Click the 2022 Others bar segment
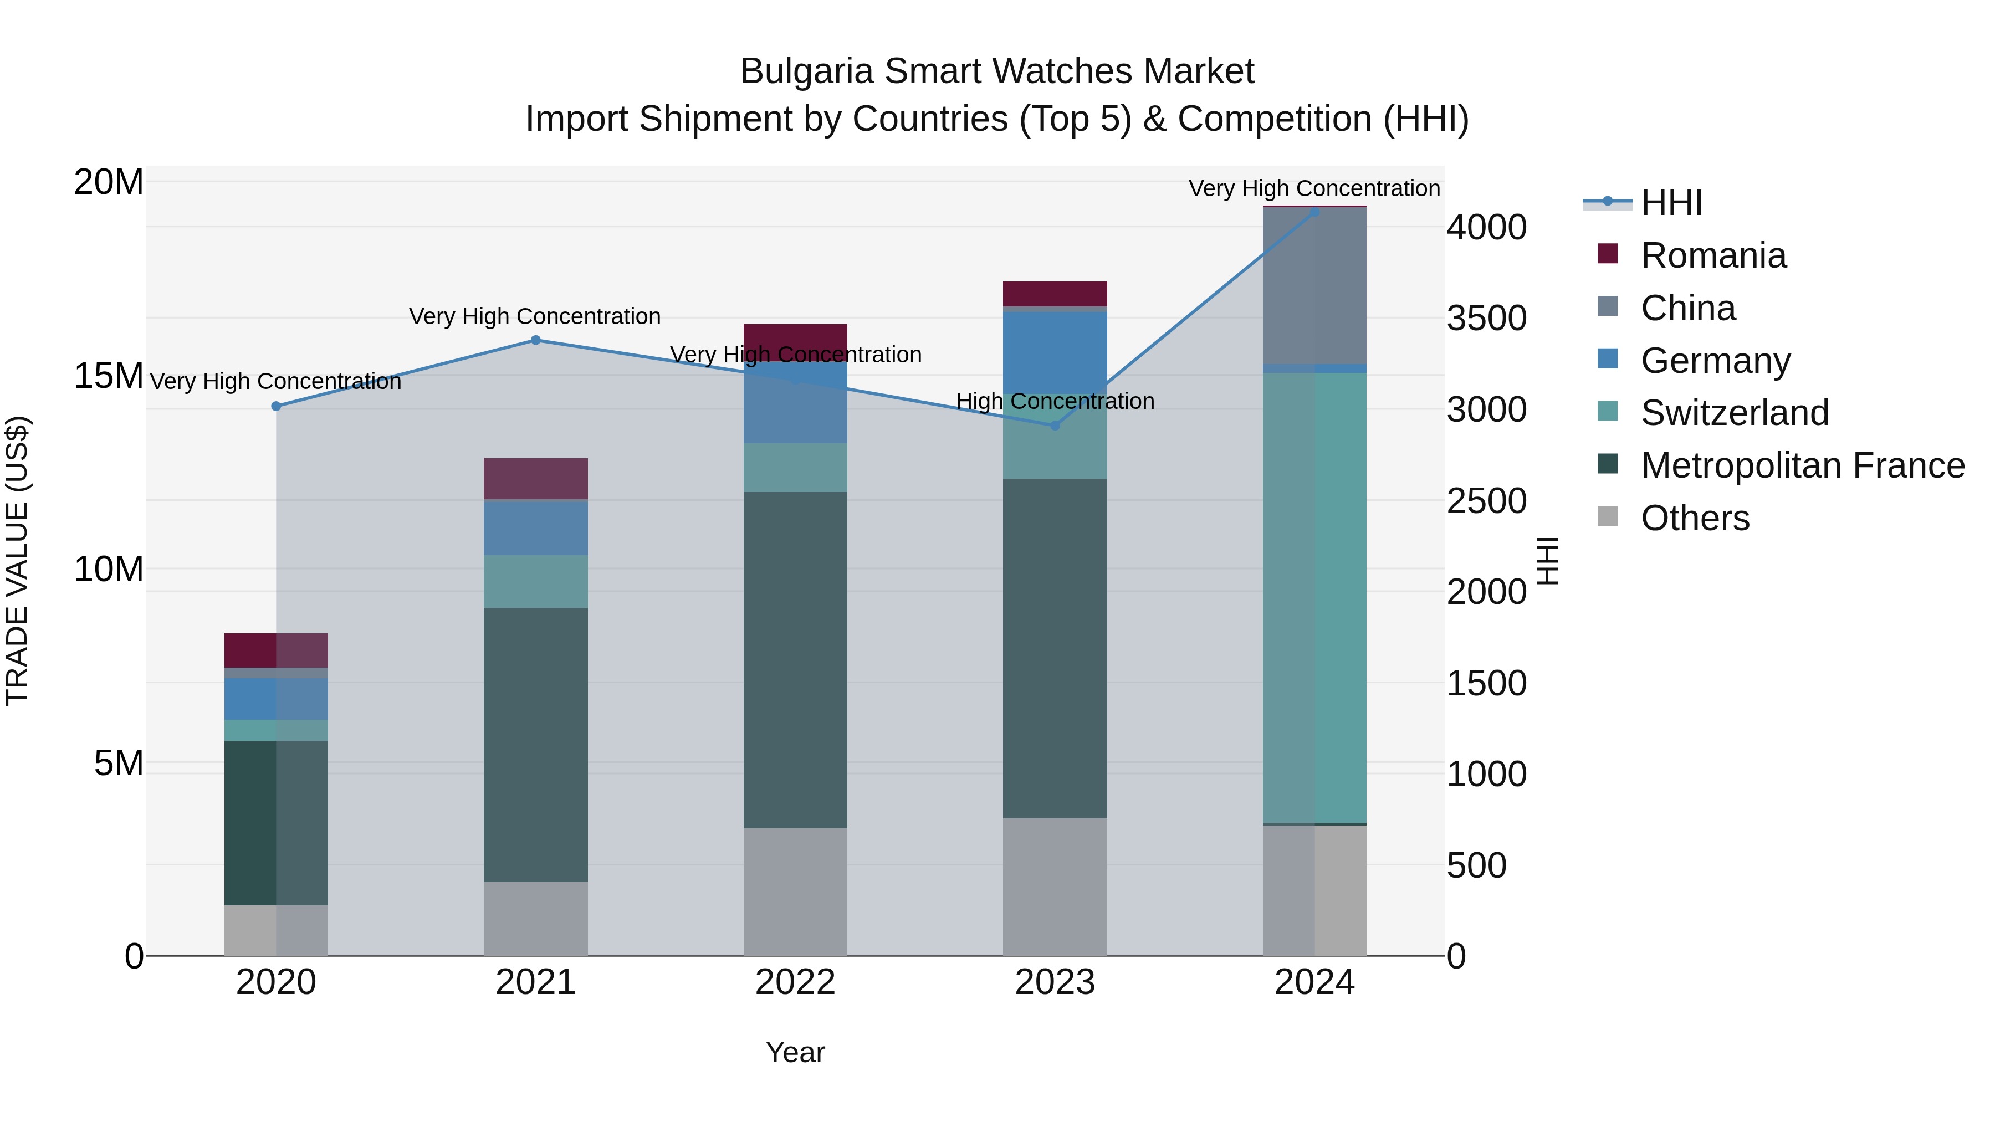The width and height of the screenshot is (1995, 1122). [x=795, y=892]
